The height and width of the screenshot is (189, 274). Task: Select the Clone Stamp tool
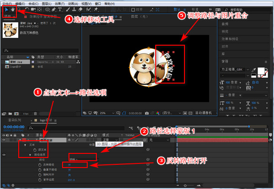tap(74, 10)
